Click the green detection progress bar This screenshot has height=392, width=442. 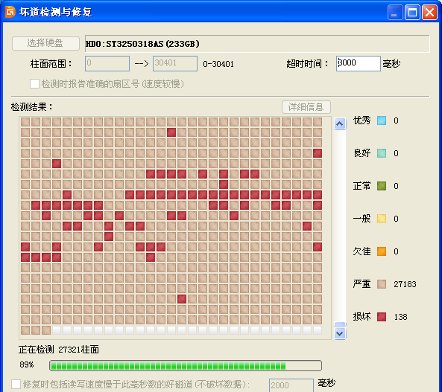tap(186, 365)
